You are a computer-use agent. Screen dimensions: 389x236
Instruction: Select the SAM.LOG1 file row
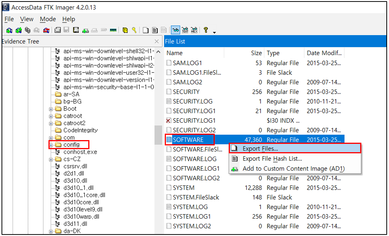(255, 63)
